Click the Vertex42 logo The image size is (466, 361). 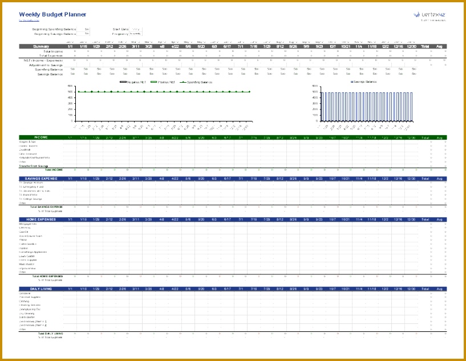429,14
